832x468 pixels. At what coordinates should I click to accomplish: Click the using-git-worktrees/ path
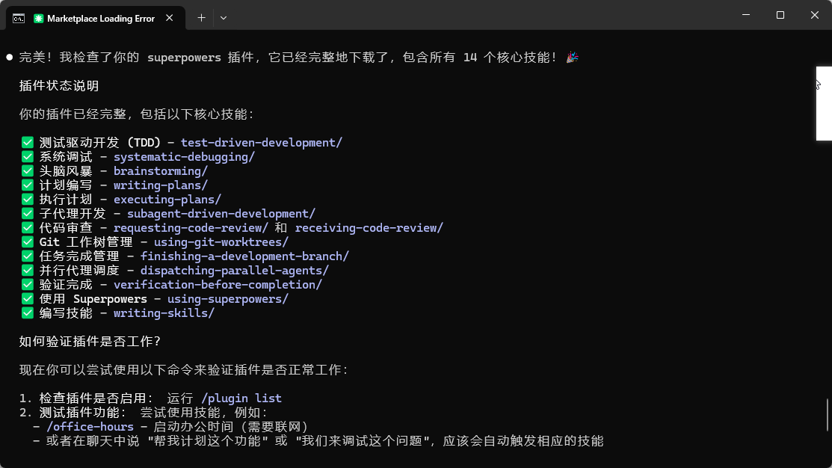[221, 242]
